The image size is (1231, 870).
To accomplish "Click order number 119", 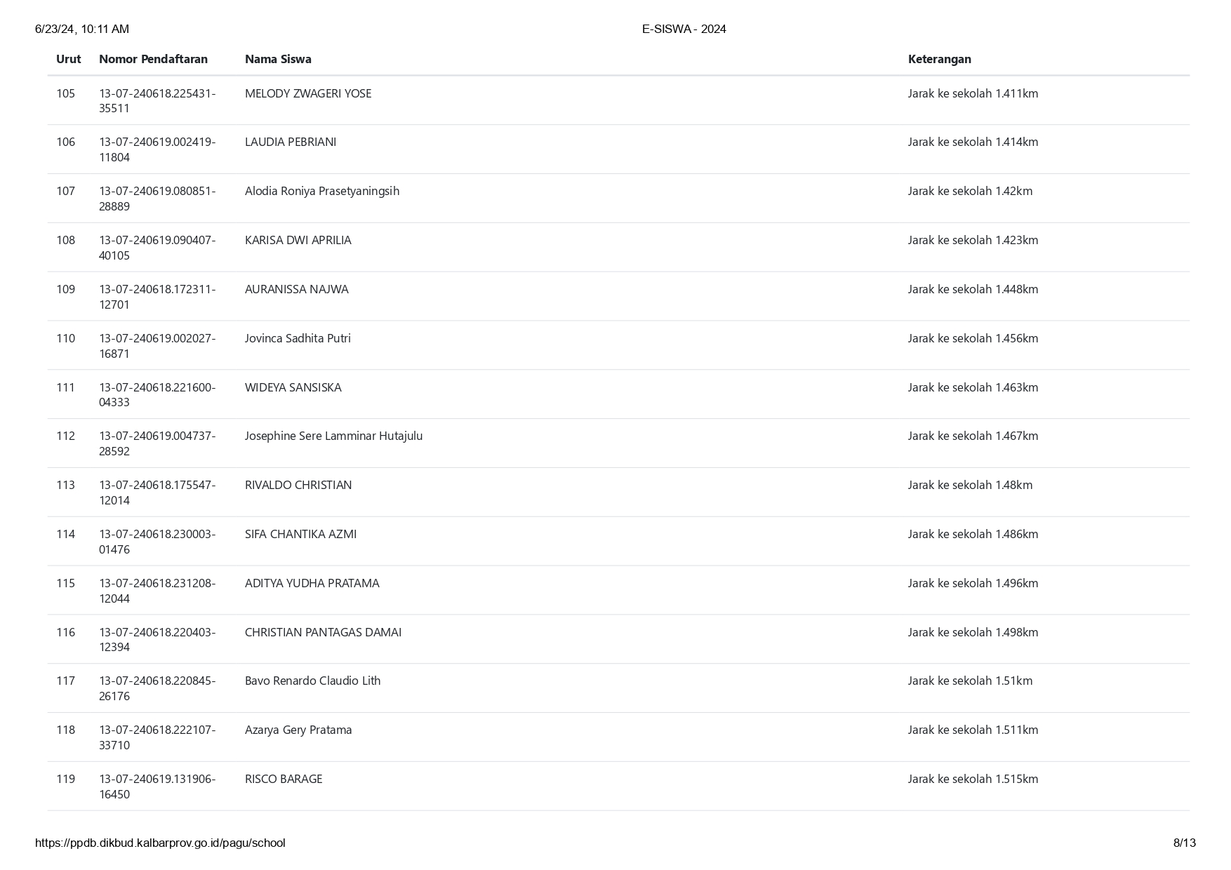I will (x=65, y=779).
